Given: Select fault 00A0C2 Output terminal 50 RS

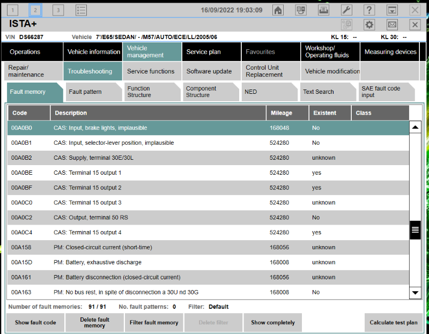Looking at the screenshot, I should tap(208, 218).
